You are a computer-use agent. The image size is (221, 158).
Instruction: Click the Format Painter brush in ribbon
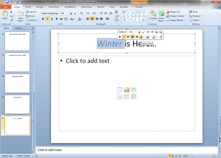(x=11, y=20)
